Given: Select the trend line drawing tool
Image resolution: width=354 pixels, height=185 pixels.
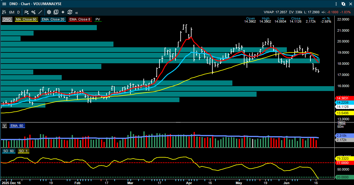Looking at the screenshot, I should pyautogui.click(x=40, y=12).
